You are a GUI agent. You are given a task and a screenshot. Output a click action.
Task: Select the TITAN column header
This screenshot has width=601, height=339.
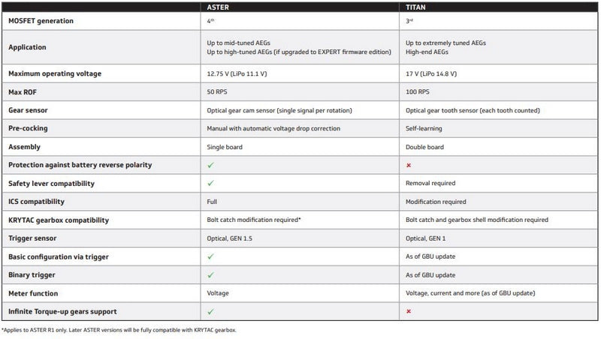415,6
